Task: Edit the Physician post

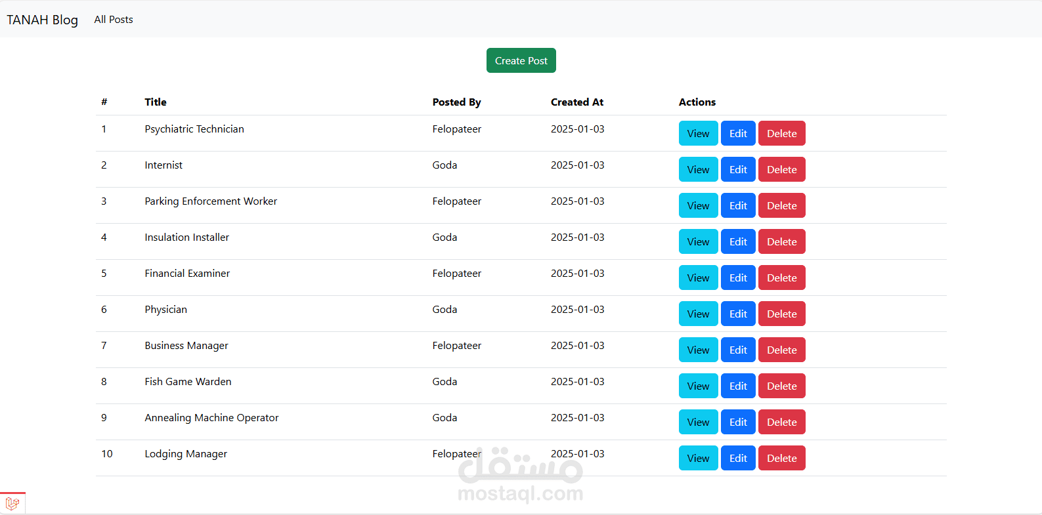Action: pos(738,314)
